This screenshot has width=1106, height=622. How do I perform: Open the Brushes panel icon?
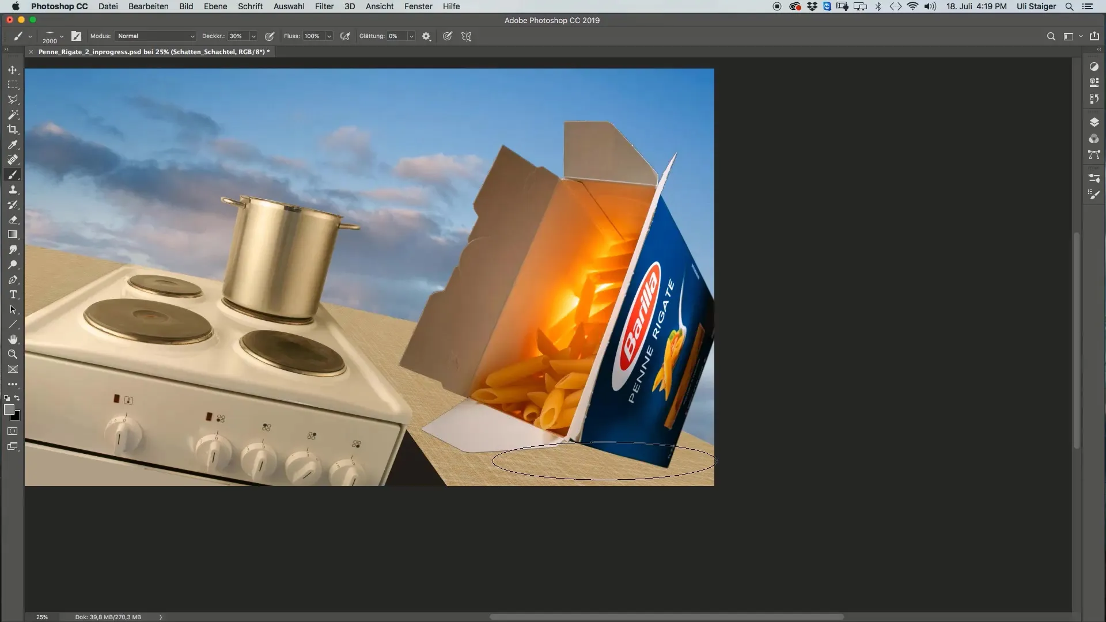point(1094,195)
